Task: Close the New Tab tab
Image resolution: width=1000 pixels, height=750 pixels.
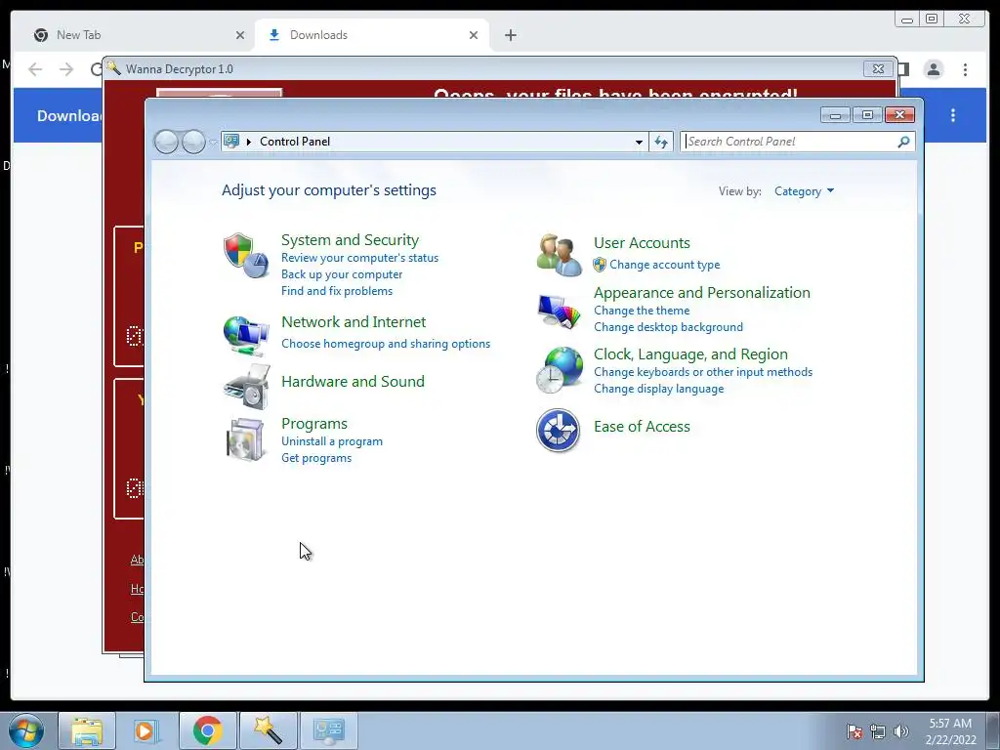Action: (240, 35)
